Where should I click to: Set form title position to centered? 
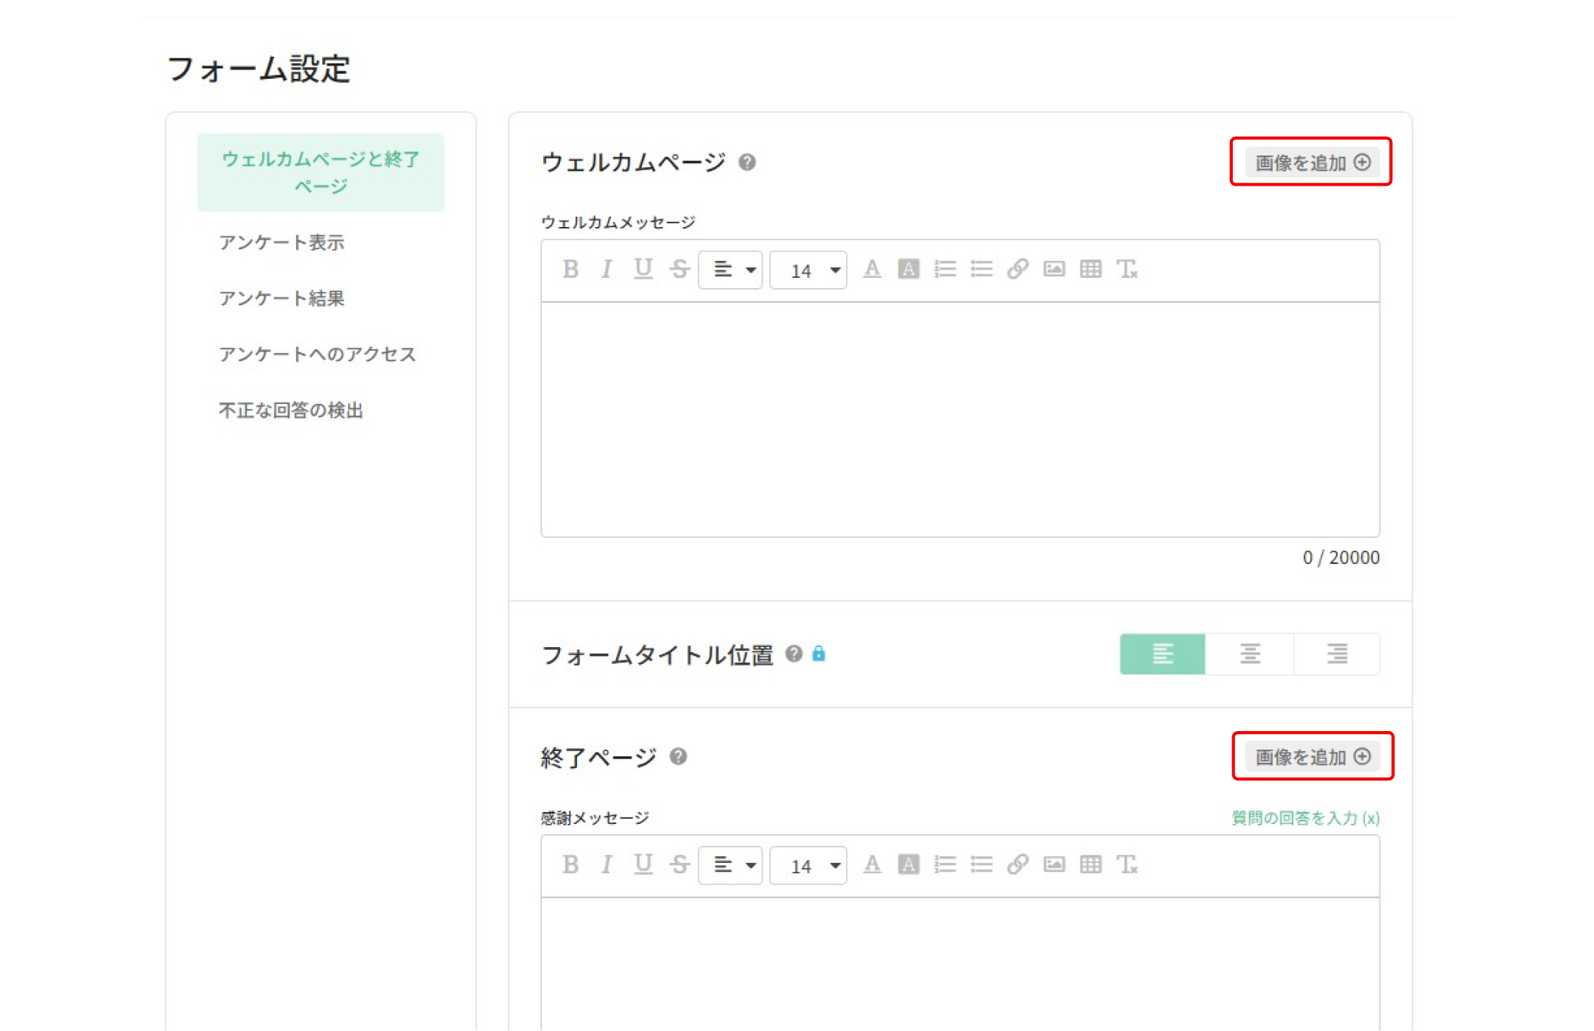(x=1250, y=654)
